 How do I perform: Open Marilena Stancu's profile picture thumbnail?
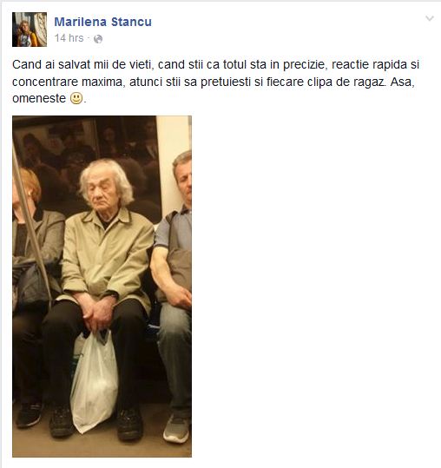point(30,30)
